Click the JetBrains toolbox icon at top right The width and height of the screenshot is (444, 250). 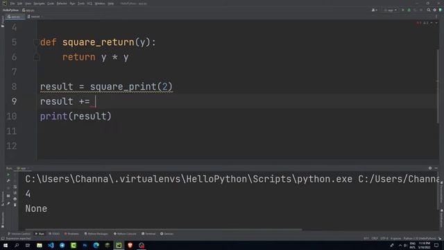pos(441,10)
